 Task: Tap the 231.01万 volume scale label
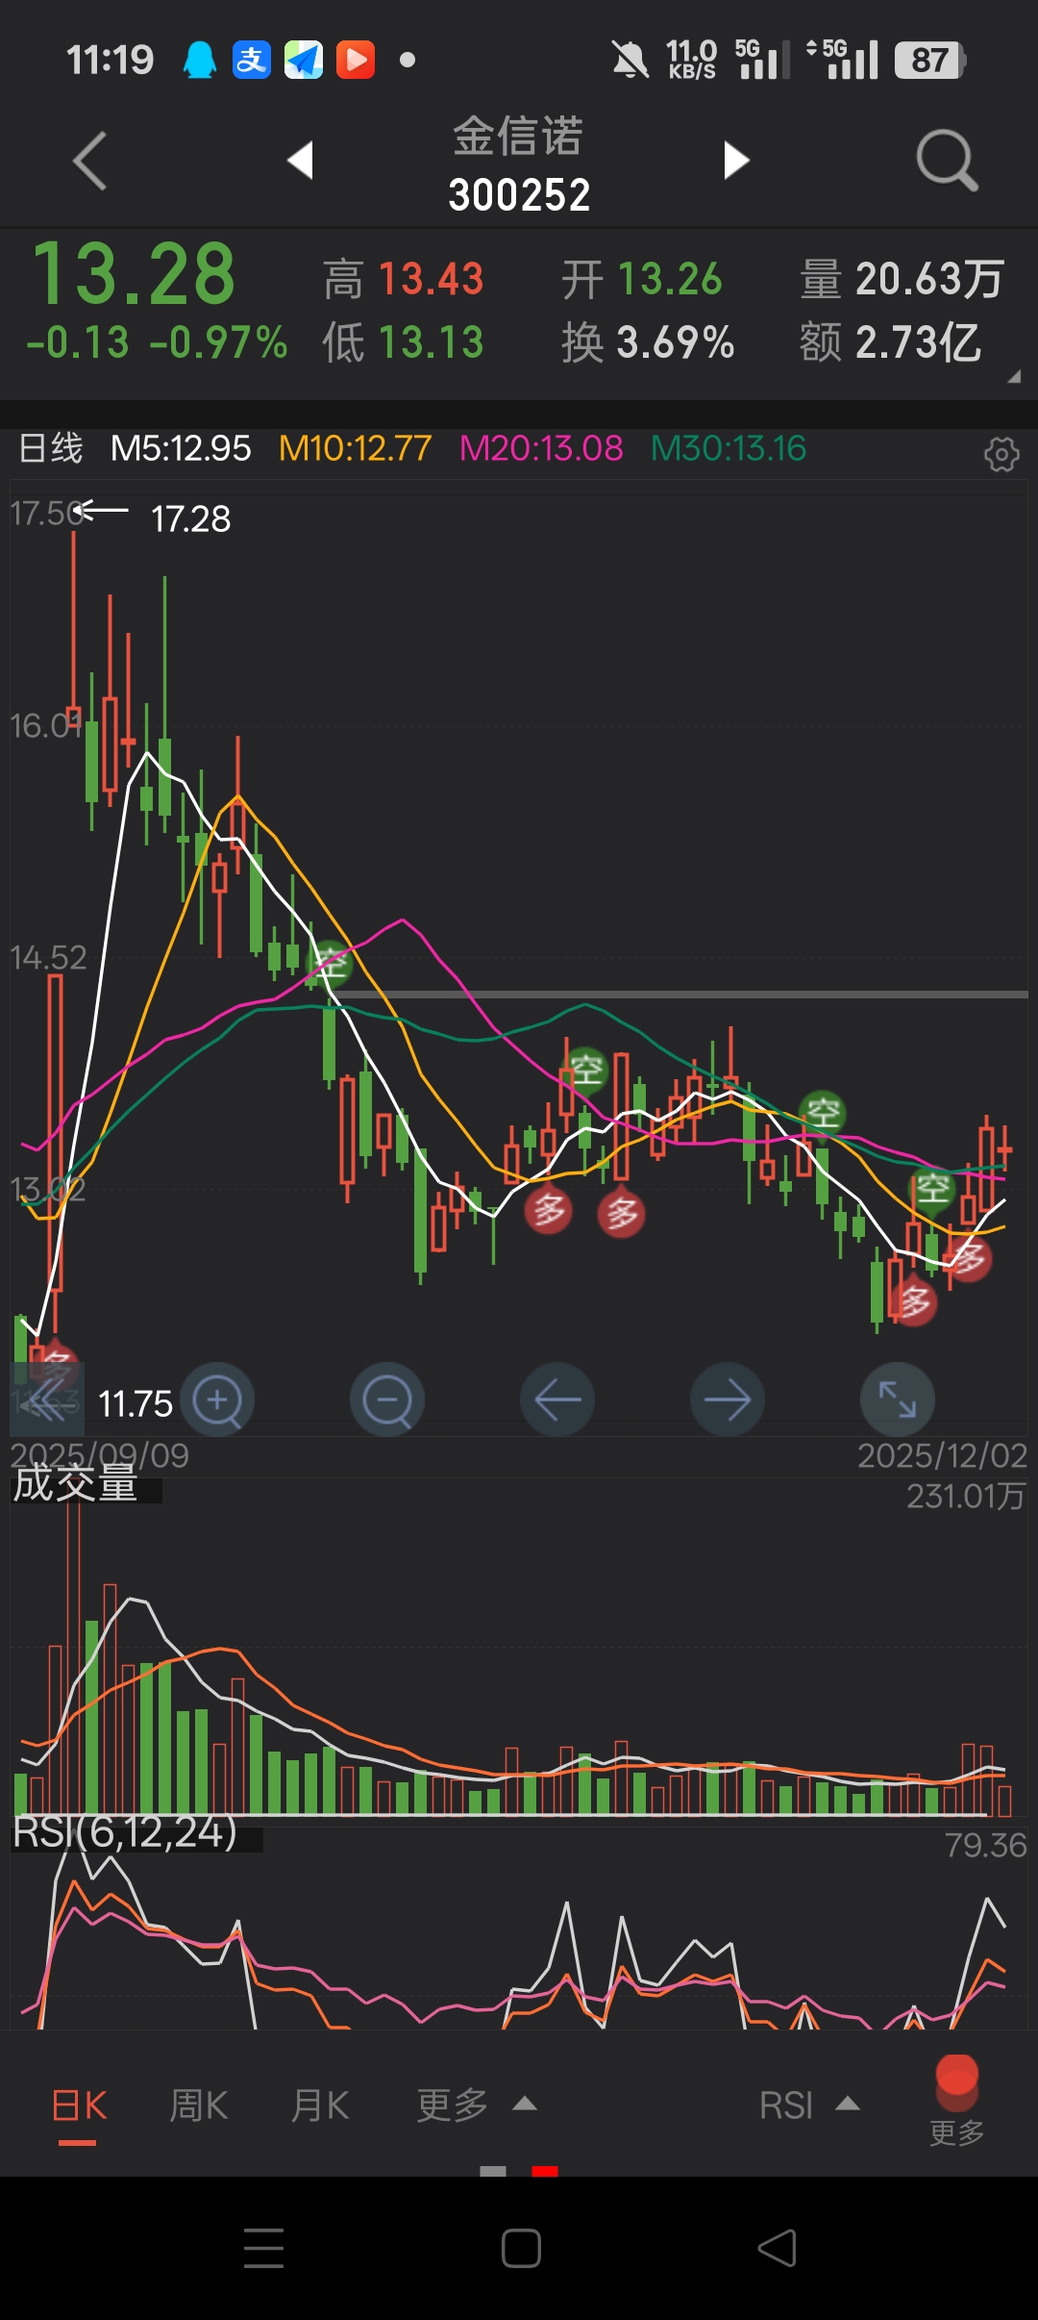[x=966, y=1496]
